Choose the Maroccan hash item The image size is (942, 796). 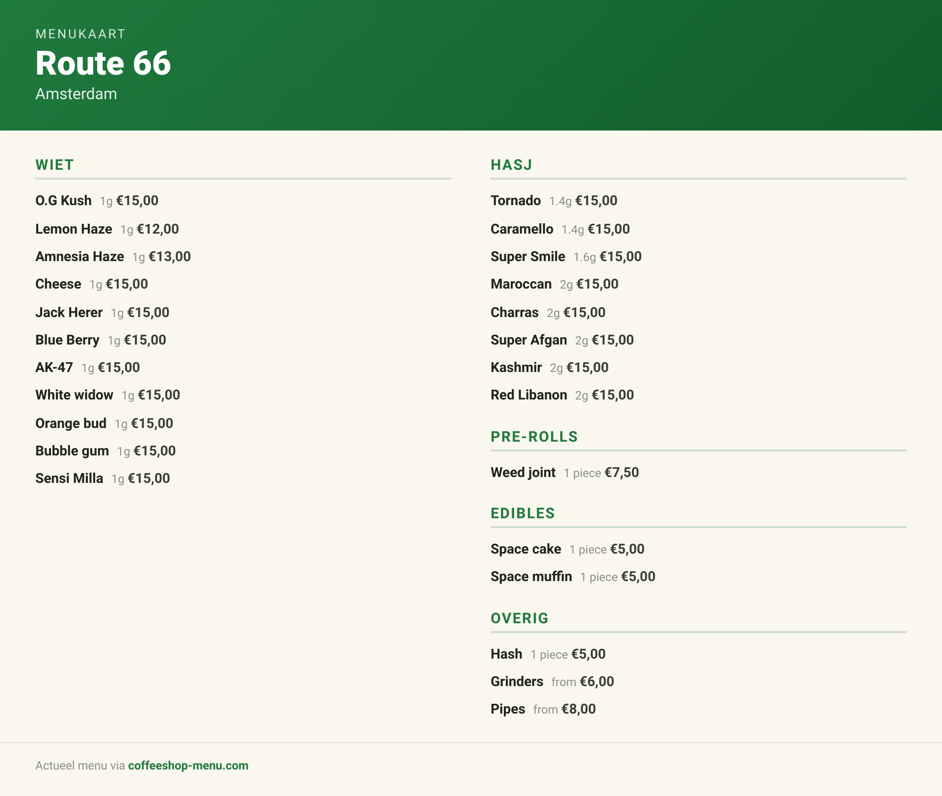(x=554, y=284)
